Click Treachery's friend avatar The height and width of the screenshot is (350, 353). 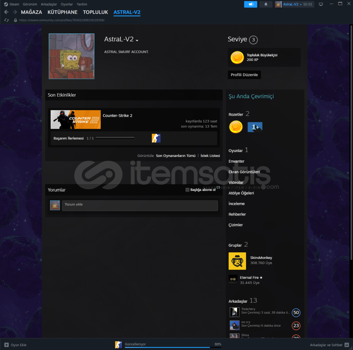pos(234,312)
